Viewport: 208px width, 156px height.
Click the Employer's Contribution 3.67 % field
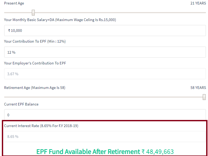[105, 74]
